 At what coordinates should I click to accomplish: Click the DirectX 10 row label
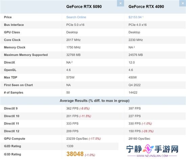11,116
